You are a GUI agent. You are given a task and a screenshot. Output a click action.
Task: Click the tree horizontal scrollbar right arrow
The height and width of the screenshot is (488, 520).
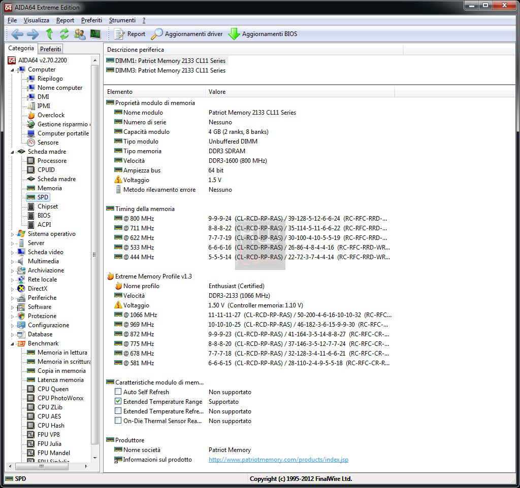click(86, 466)
